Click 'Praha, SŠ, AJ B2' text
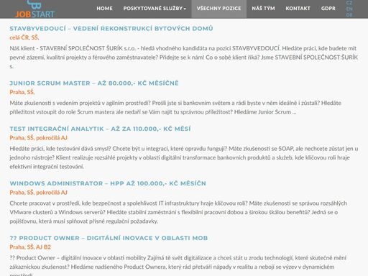 [30, 247]
